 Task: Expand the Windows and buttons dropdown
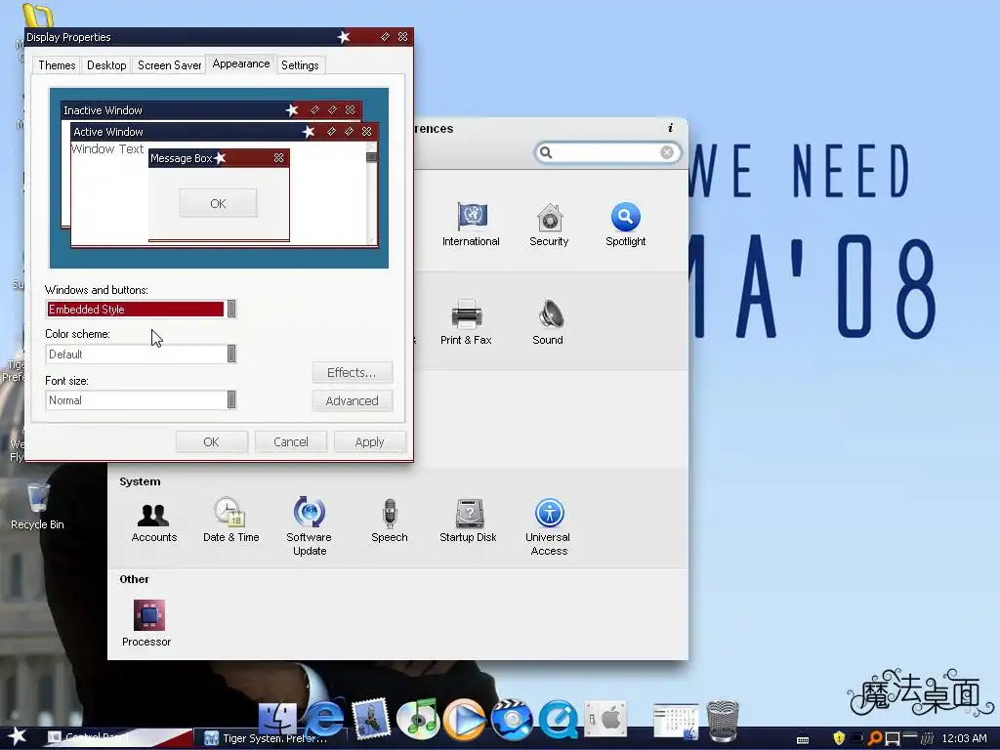(231, 309)
